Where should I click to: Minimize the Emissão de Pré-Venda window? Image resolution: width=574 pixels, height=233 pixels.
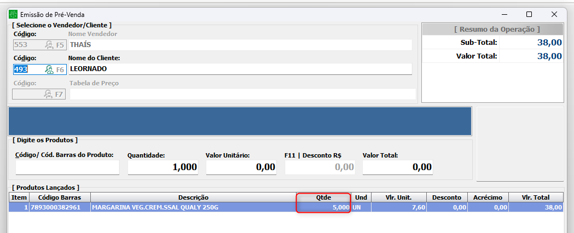pyautogui.click(x=503, y=14)
